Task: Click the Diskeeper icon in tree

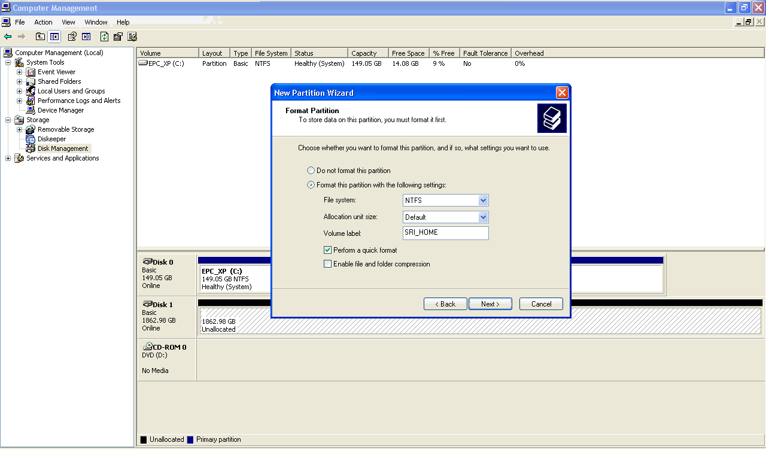Action: pos(31,139)
